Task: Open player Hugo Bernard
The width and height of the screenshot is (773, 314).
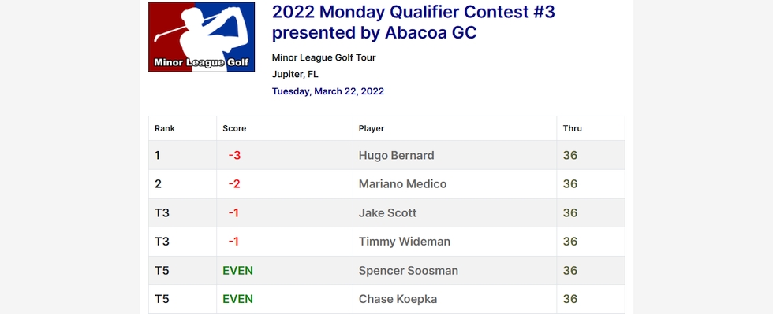Action: point(396,156)
